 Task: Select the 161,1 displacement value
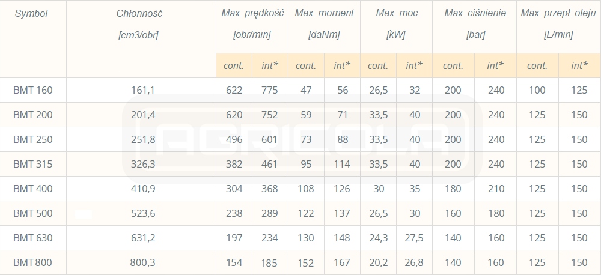click(143, 90)
